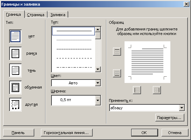Choose the long-dash line style
Viewport: 191px width, 140px height.
click(73, 58)
